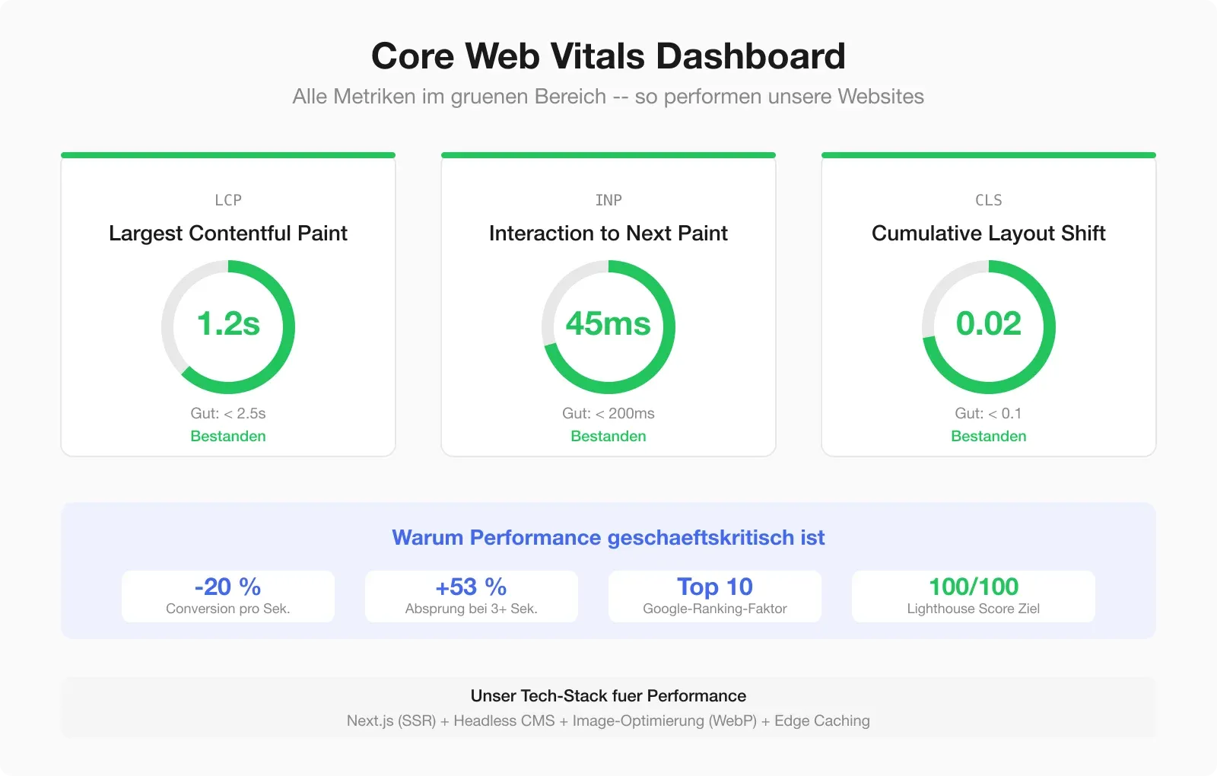Click the green accent bar on the CLS card

tap(987, 154)
